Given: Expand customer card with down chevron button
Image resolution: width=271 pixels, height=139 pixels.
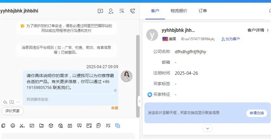Looking at the screenshot, I should [x=208, y=128].
